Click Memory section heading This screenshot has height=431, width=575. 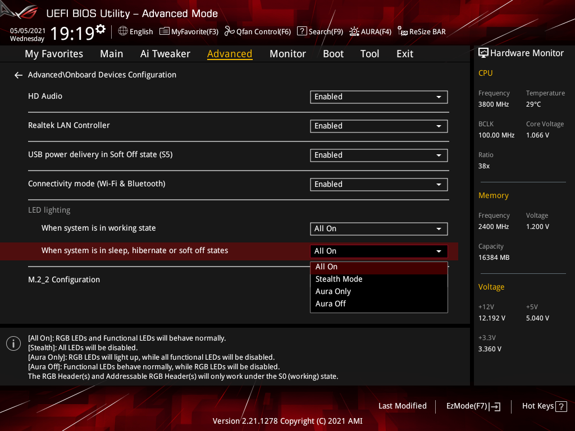(x=493, y=195)
